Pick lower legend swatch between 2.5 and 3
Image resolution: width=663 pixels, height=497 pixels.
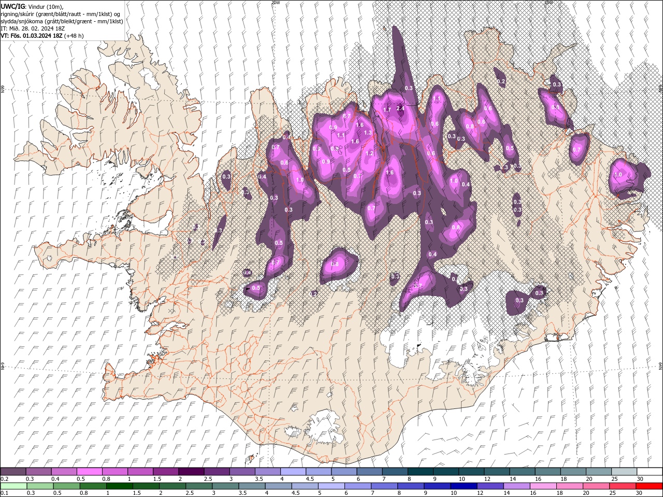199,486
